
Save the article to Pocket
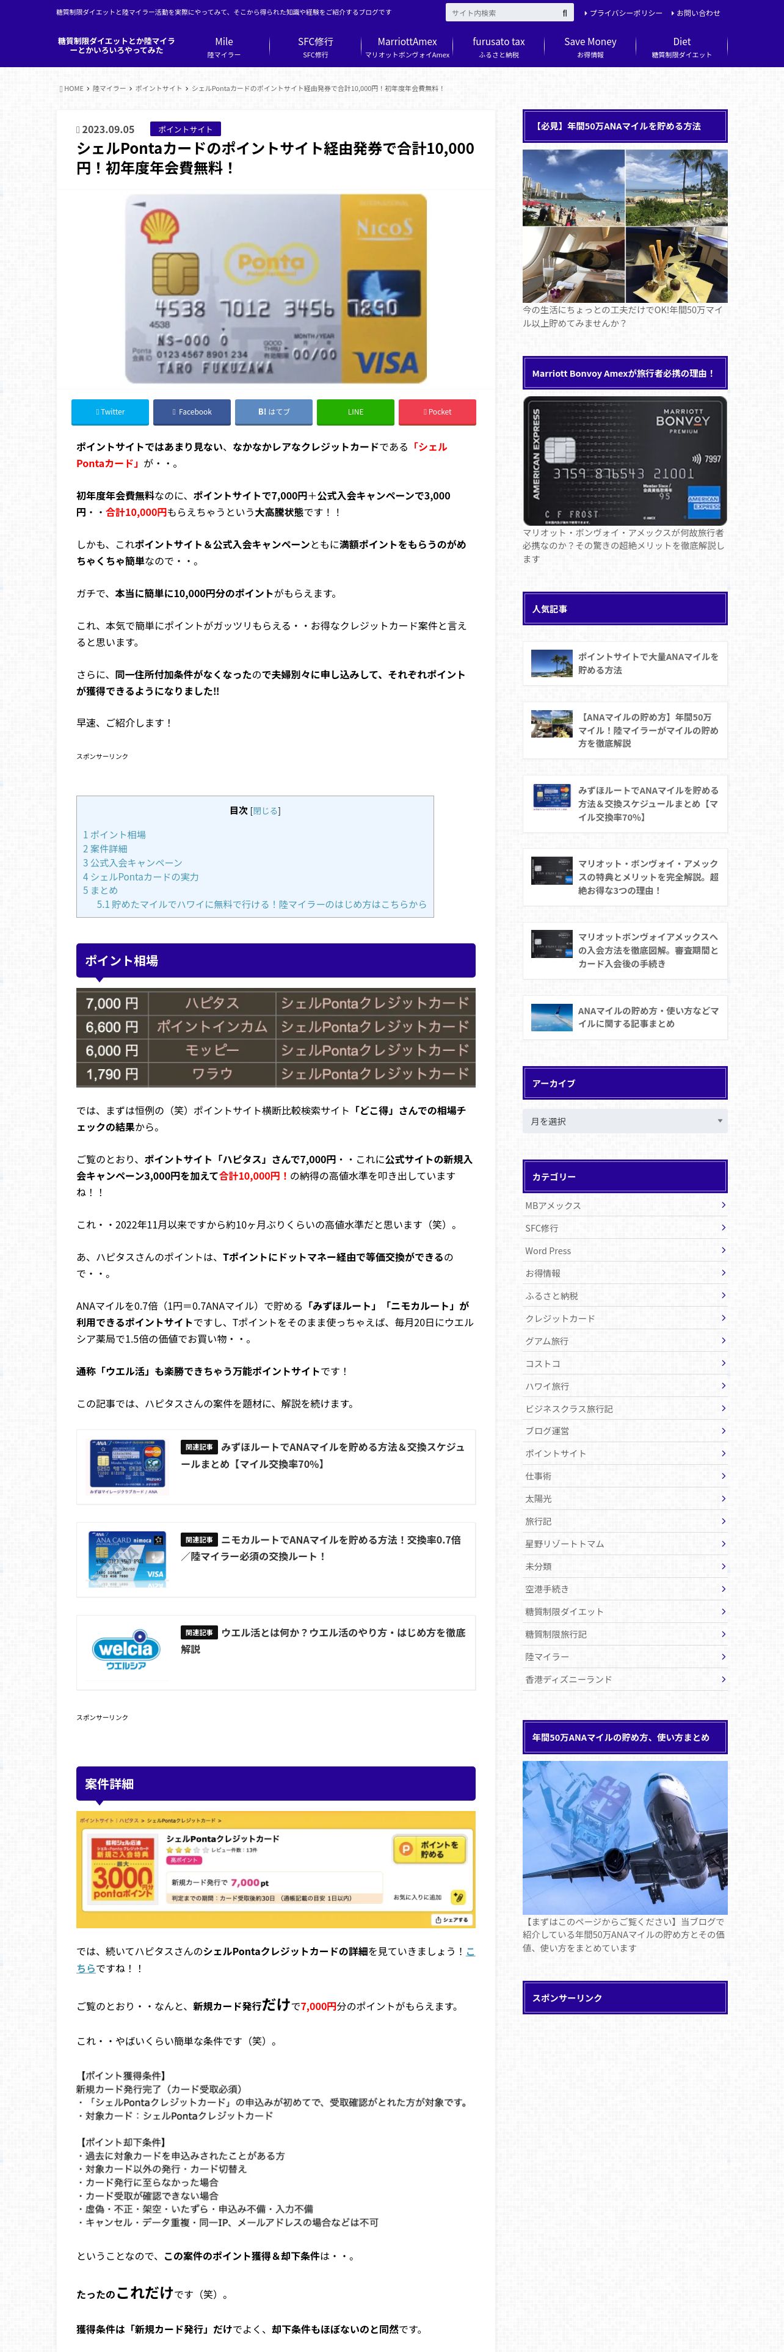point(437,412)
